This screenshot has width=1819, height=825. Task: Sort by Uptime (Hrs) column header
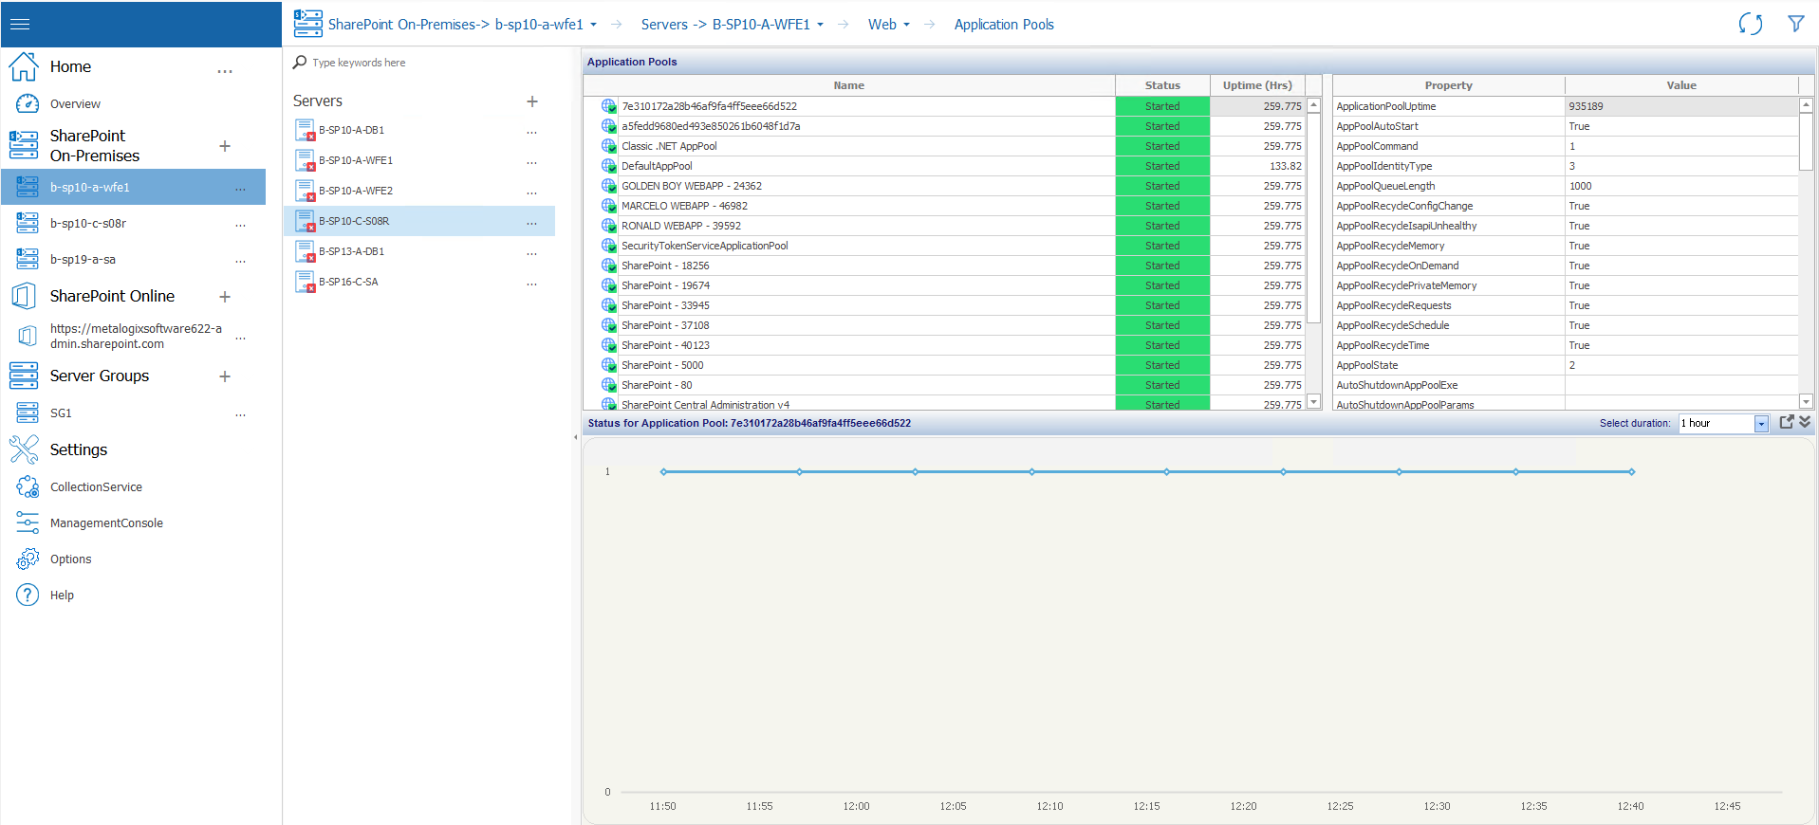click(x=1256, y=85)
